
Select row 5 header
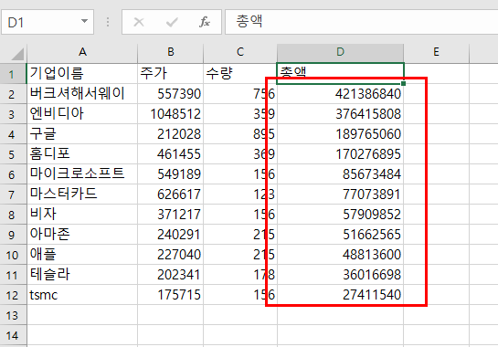(13, 154)
